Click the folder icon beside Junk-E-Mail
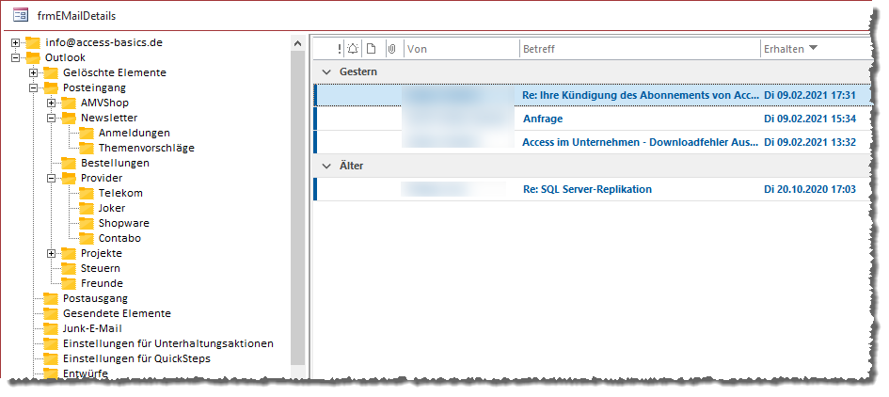This screenshot has height=397, width=889. tap(51, 328)
